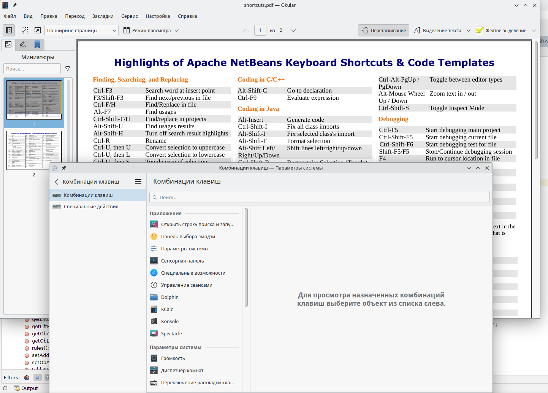Choose the 'Жёлтое выделение' yellow highlighter
Screen dimensions: 548x393
point(501,30)
